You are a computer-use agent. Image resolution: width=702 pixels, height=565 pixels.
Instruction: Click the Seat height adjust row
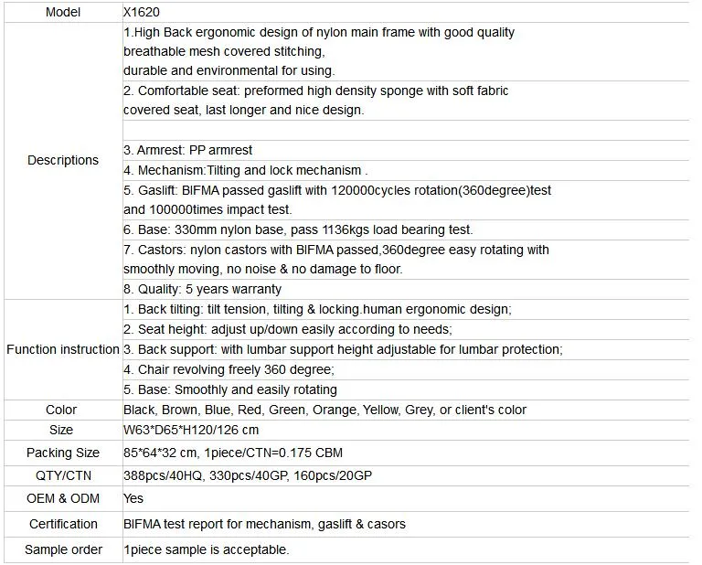click(288, 329)
